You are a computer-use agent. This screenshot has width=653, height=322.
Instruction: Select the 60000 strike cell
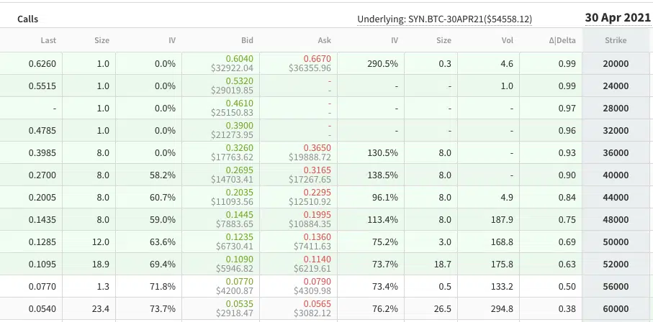click(616, 308)
